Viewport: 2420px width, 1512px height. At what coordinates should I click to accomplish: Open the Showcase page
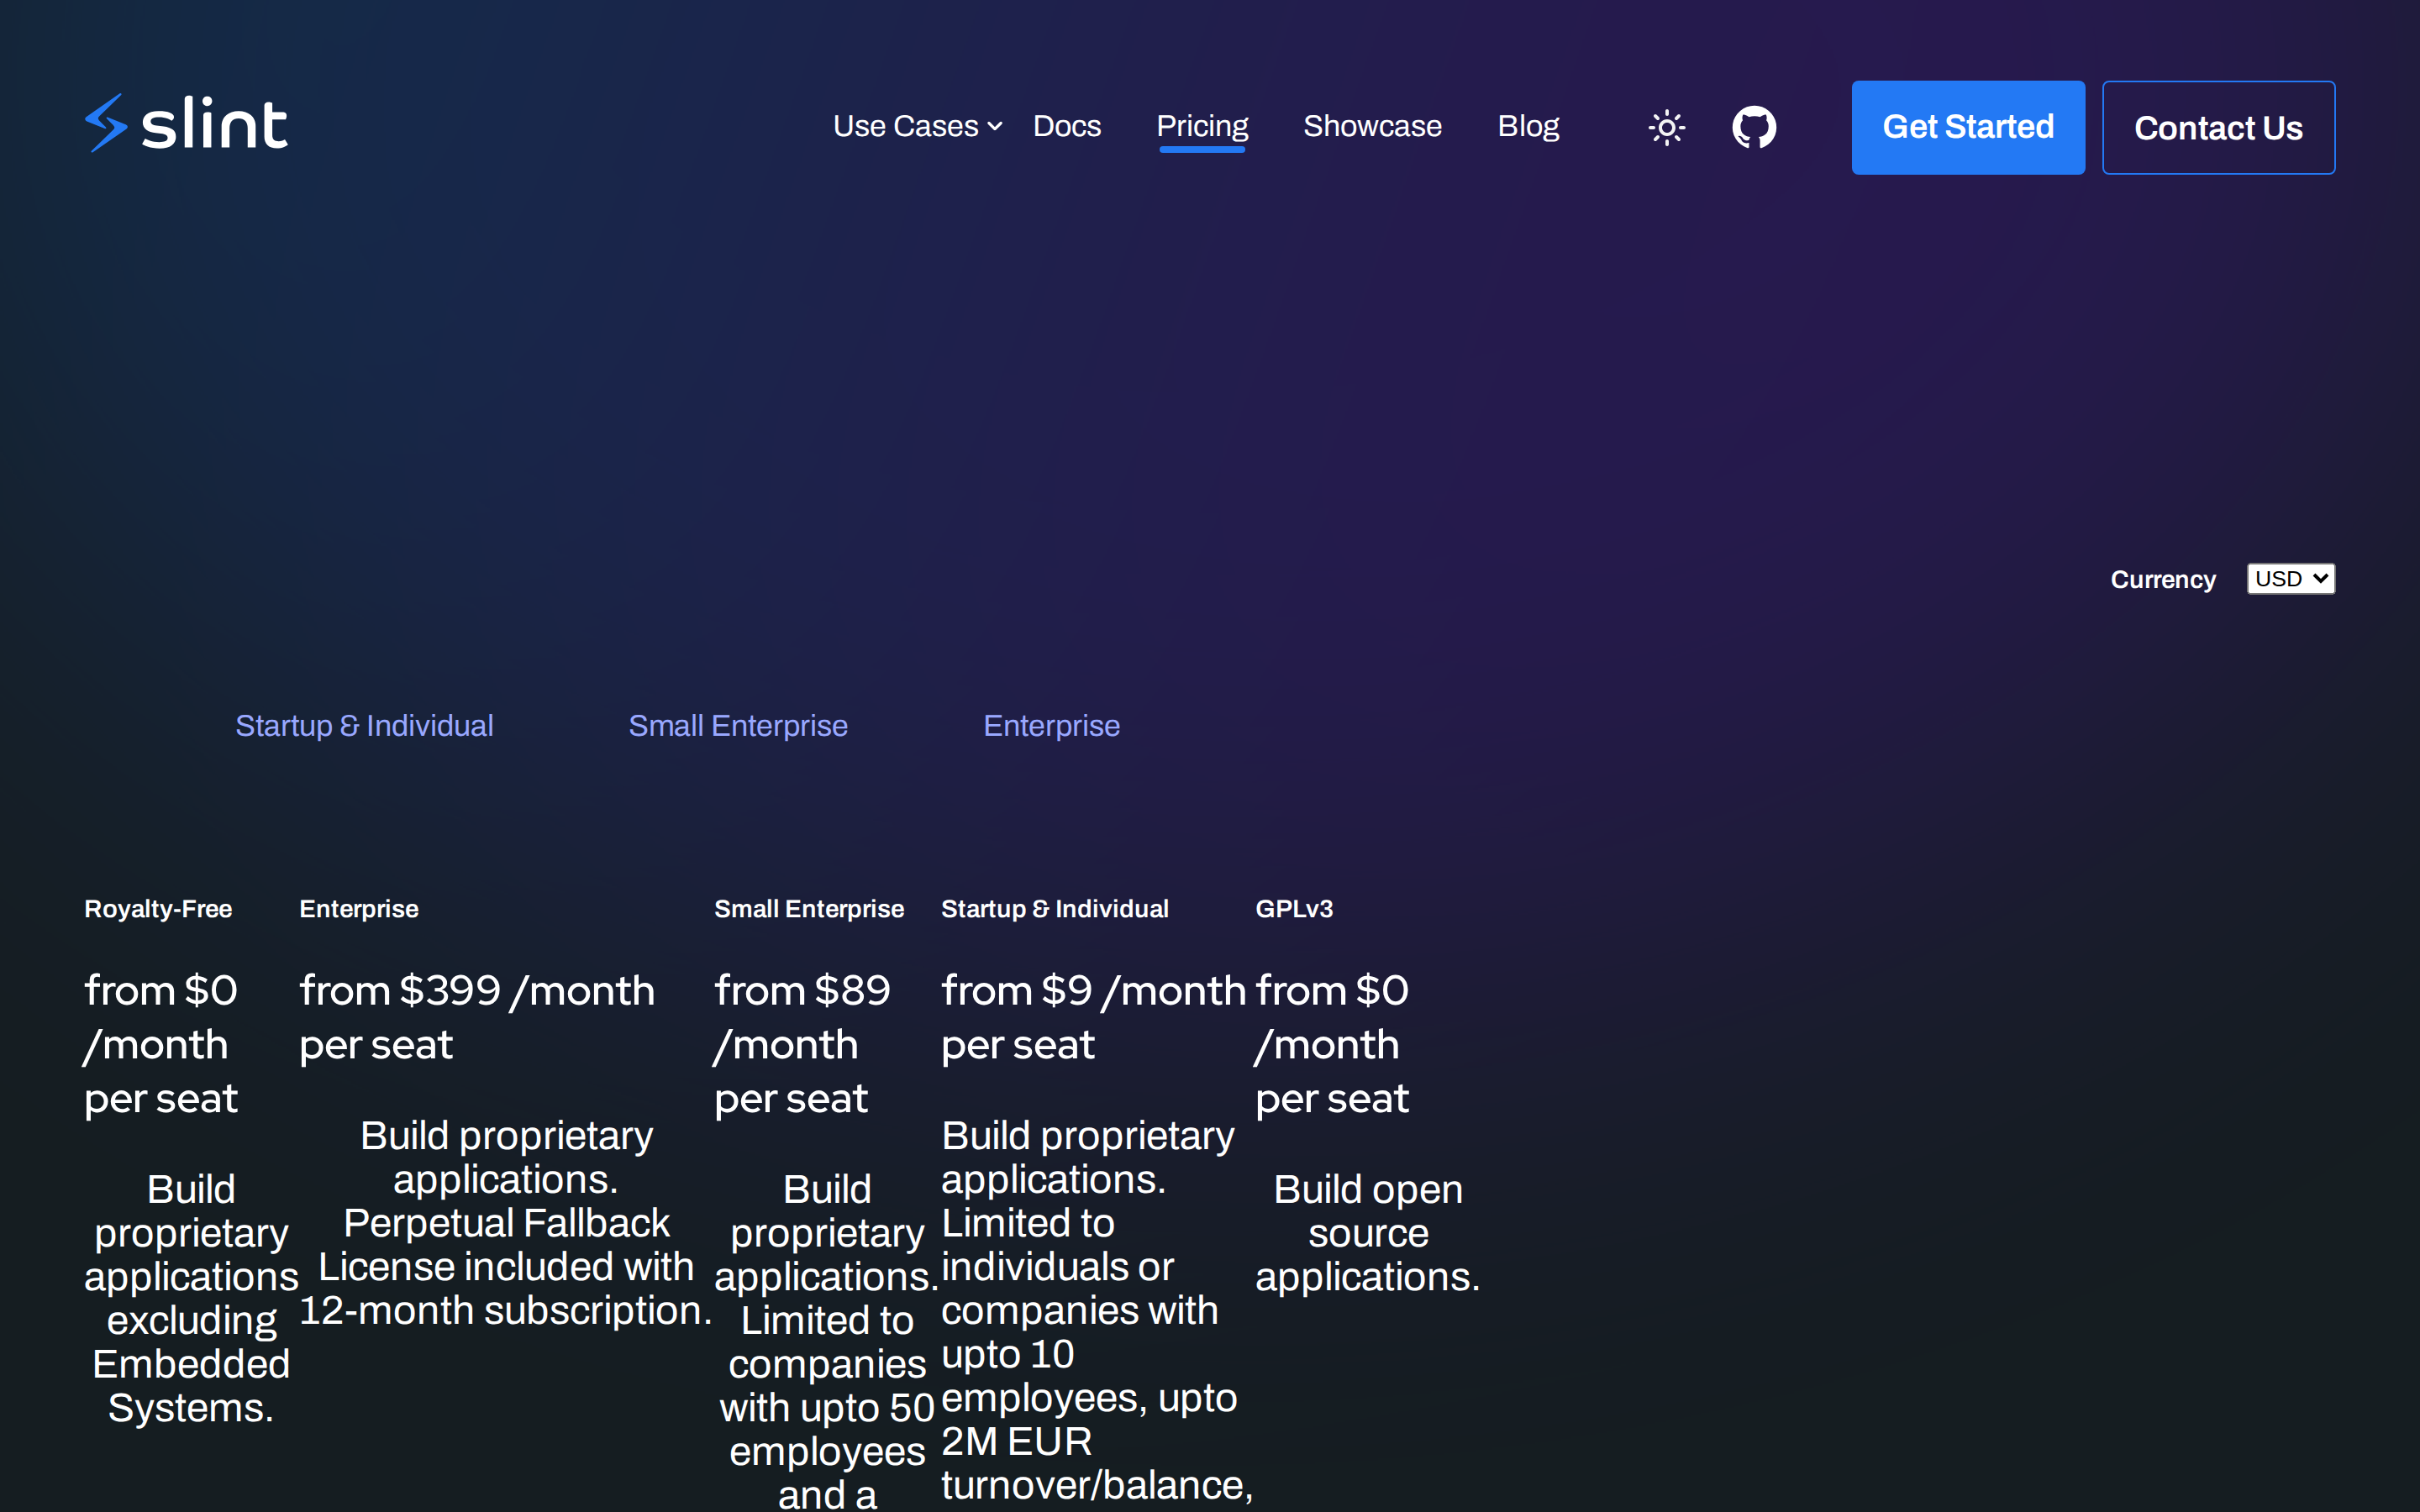coord(1372,126)
